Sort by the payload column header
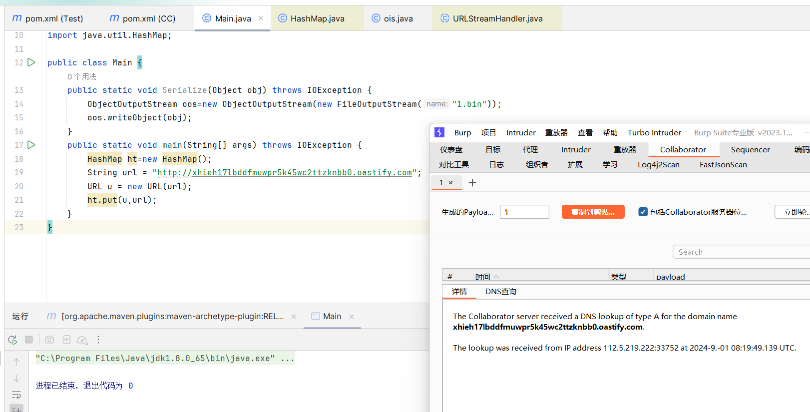The width and height of the screenshot is (810, 412). [732, 276]
